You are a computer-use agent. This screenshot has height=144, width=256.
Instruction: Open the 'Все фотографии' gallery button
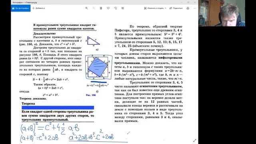pyautogui.click(x=20, y=8)
